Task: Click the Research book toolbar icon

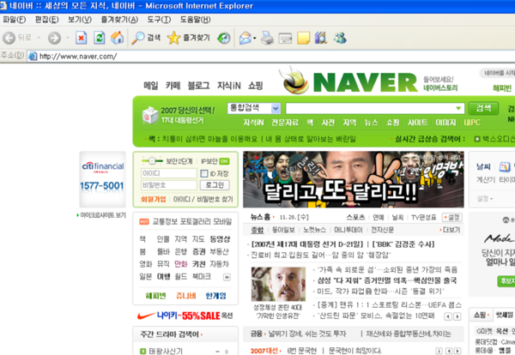Action: [x=320, y=38]
